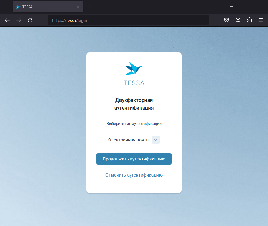
Task: Click the forward navigation arrow
Action: 19,20
